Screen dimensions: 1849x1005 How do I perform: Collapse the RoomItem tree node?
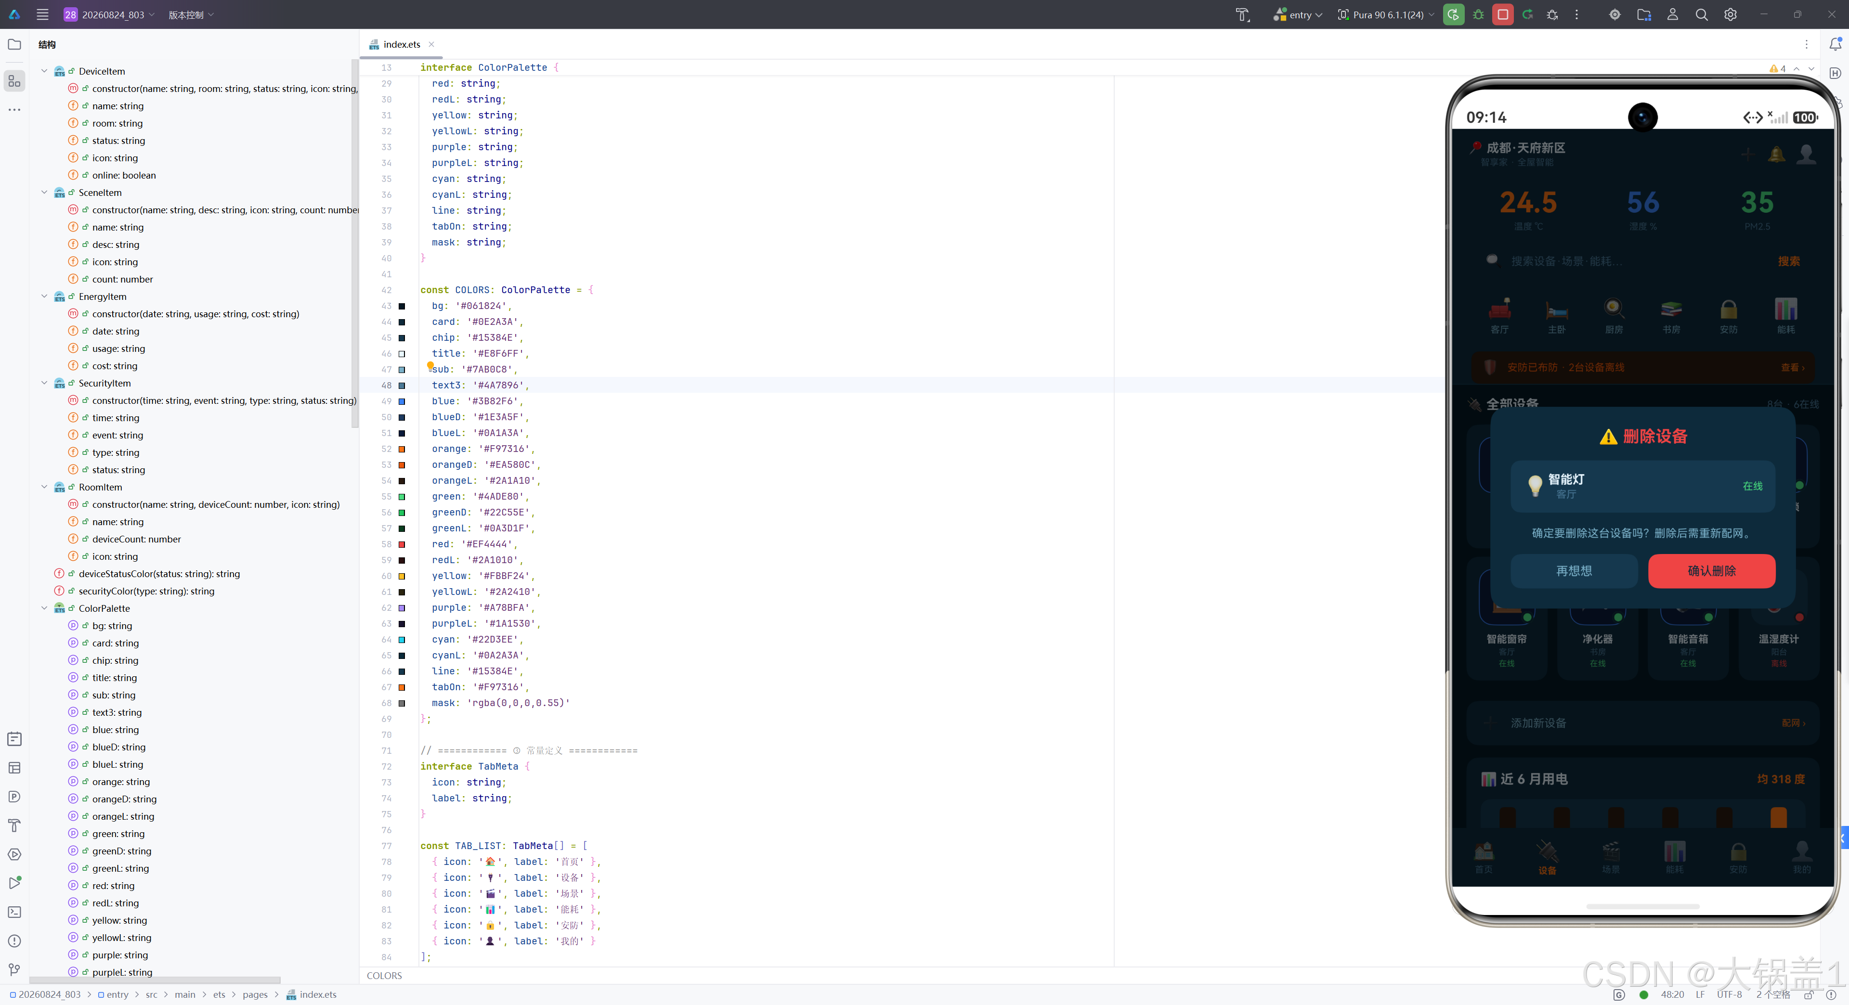[x=44, y=487]
